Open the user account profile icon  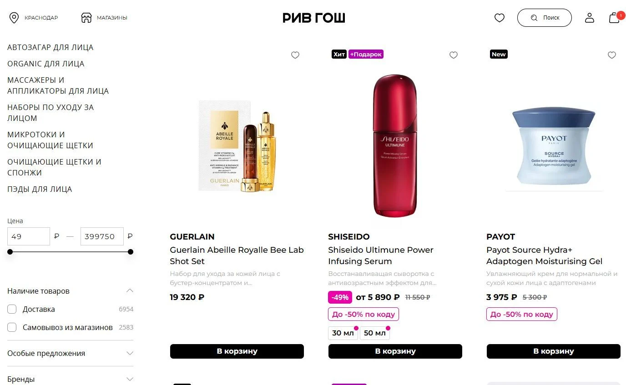coord(590,18)
